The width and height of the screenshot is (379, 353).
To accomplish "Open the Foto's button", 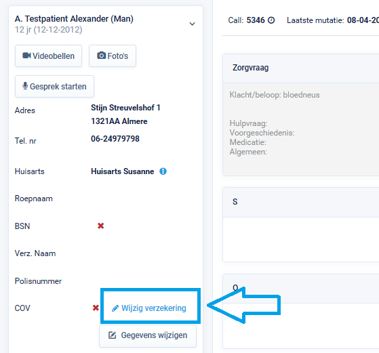I will coord(113,56).
